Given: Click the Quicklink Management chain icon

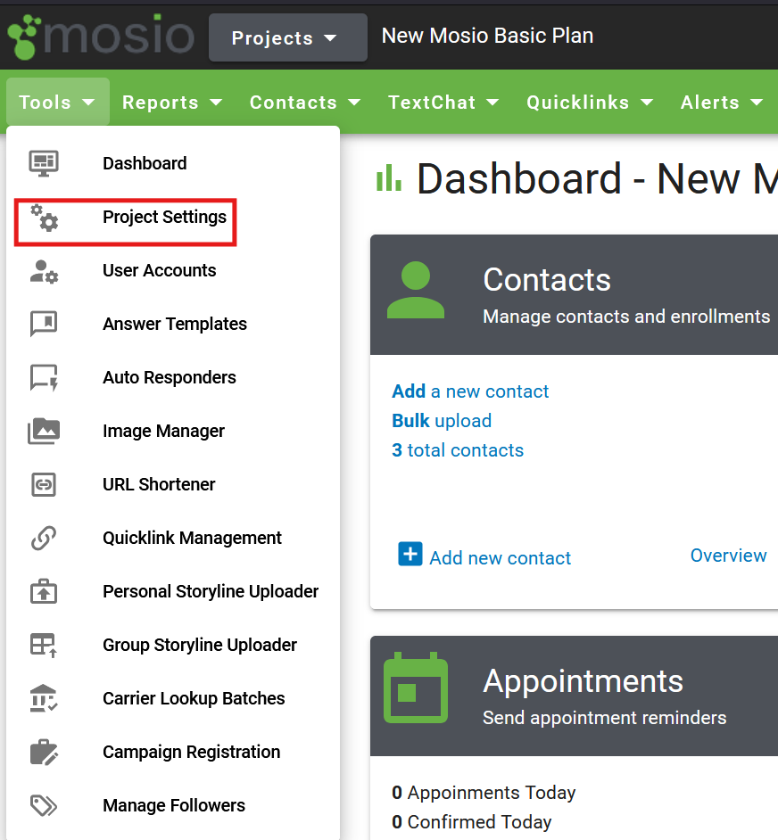Looking at the screenshot, I should point(44,538).
